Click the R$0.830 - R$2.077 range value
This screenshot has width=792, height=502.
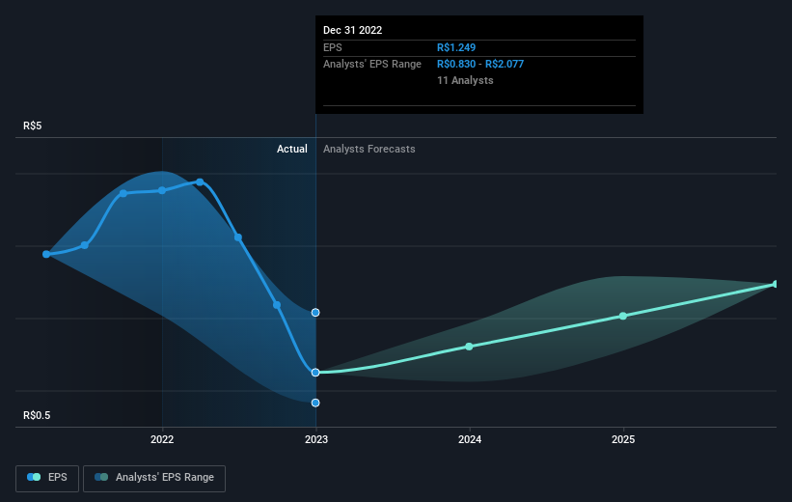[x=480, y=65]
